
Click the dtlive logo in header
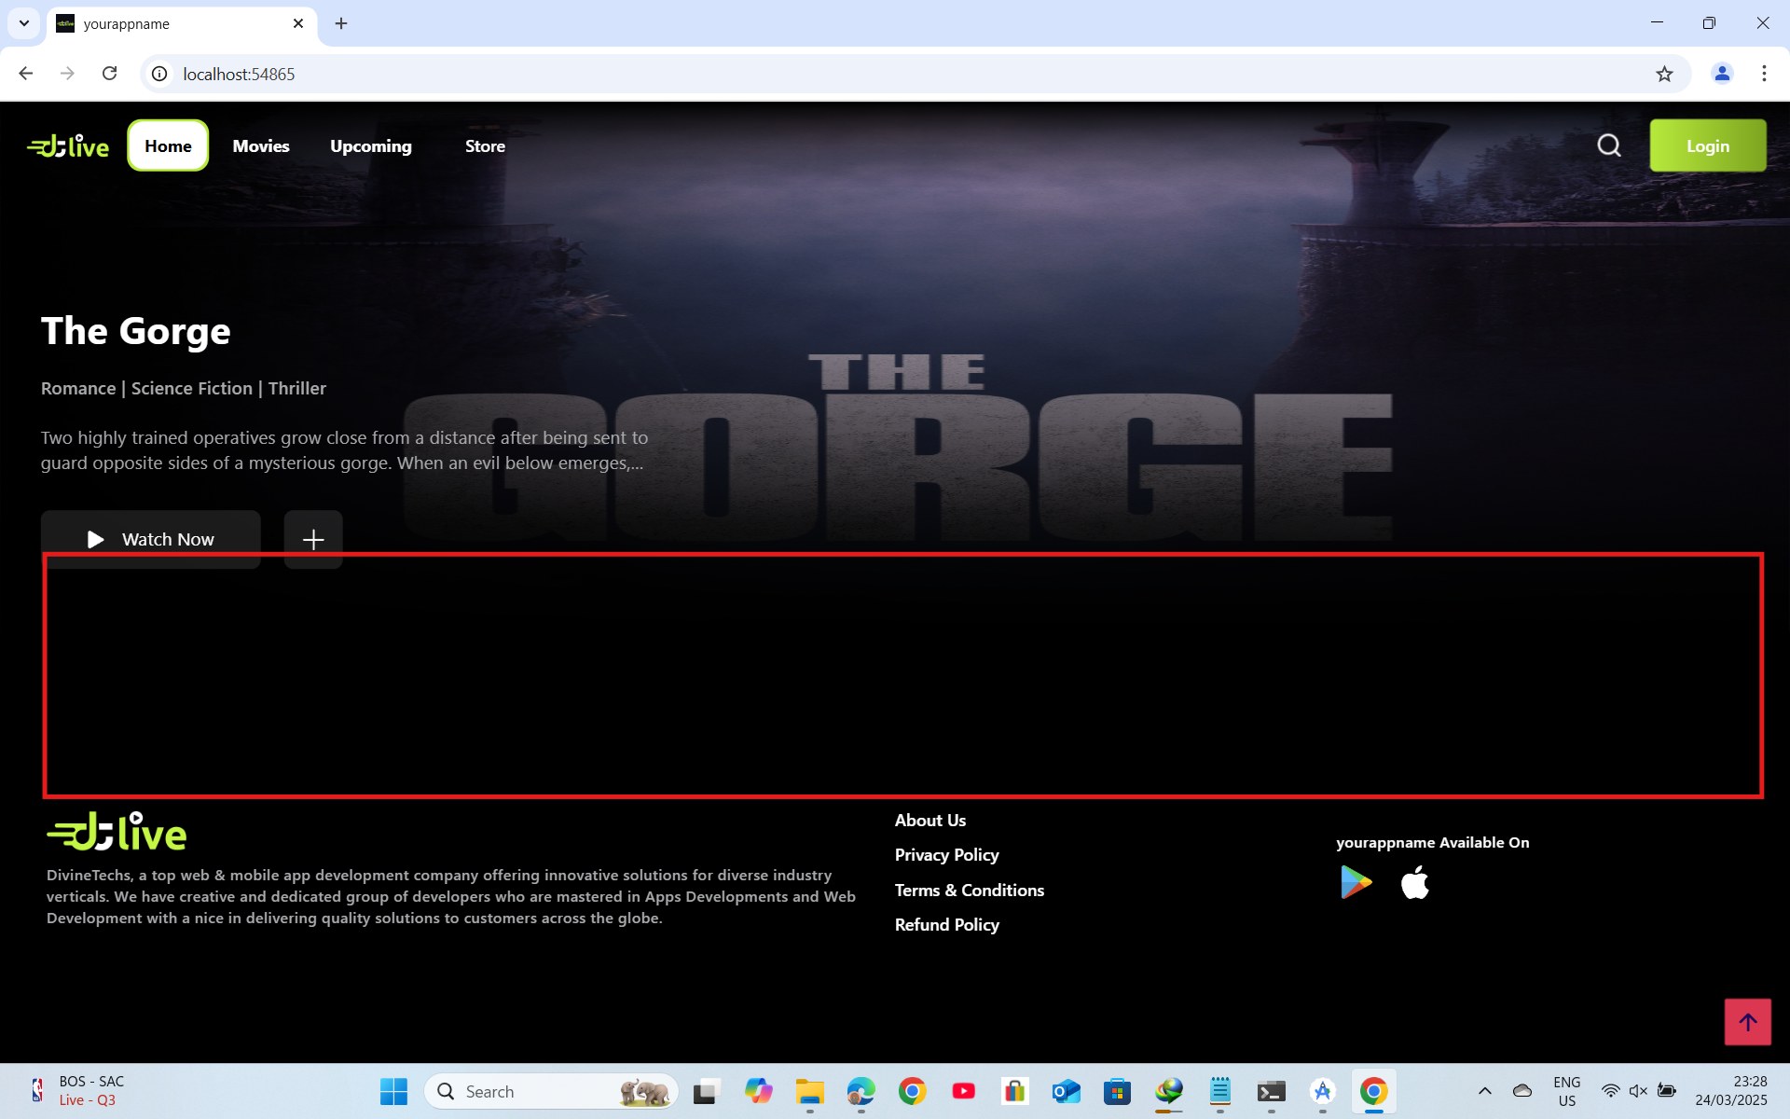68,145
